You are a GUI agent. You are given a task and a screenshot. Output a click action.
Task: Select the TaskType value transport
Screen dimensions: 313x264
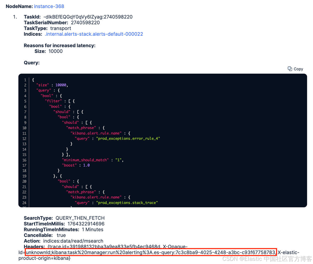tap(61, 29)
